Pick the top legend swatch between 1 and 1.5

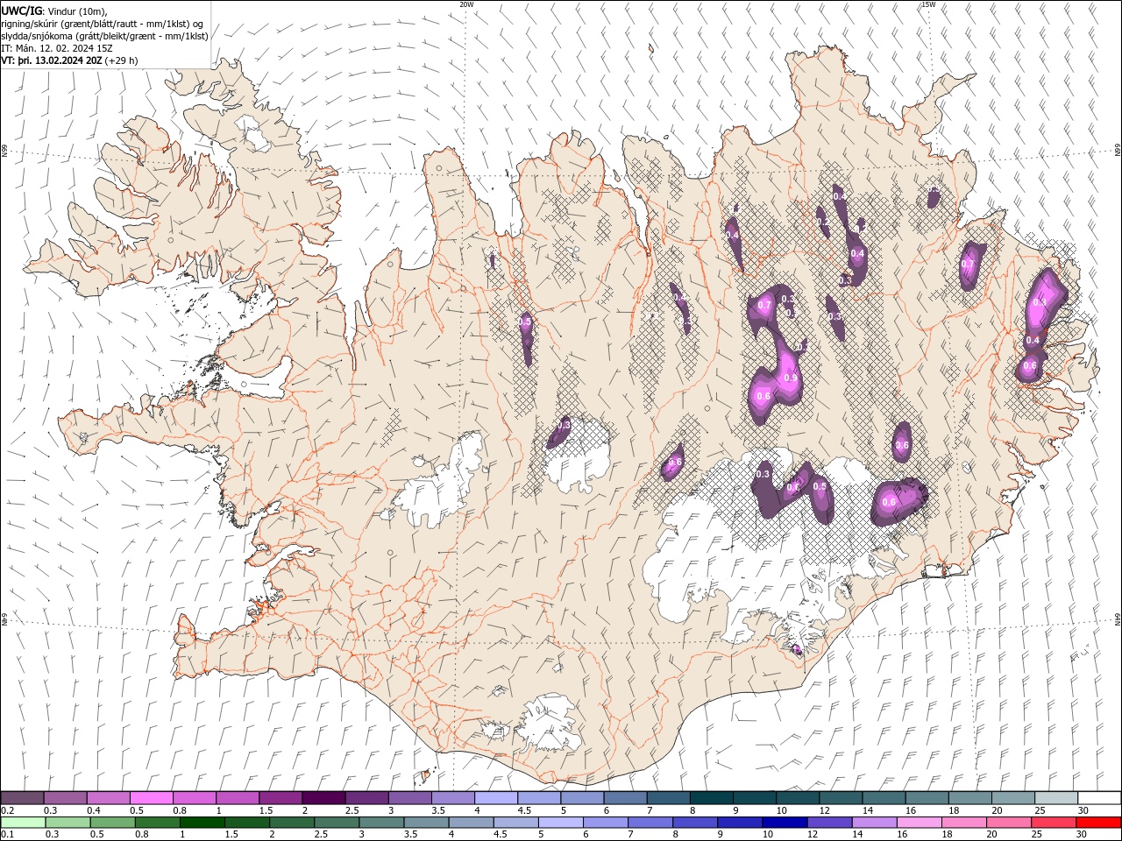(x=238, y=798)
